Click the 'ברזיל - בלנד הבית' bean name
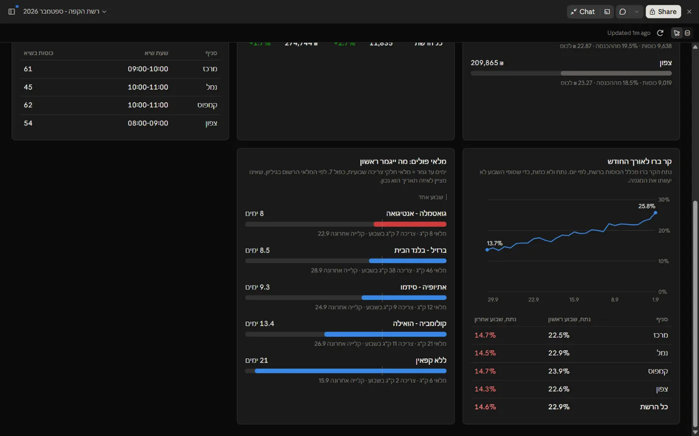This screenshot has width=699, height=436. (420, 250)
